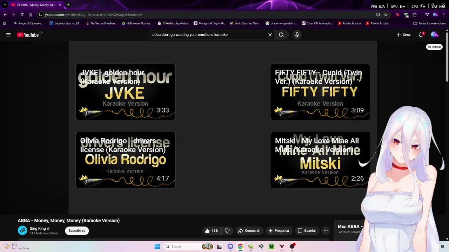Click the page vertical scrollbar
449x252 pixels.
[x=447, y=58]
